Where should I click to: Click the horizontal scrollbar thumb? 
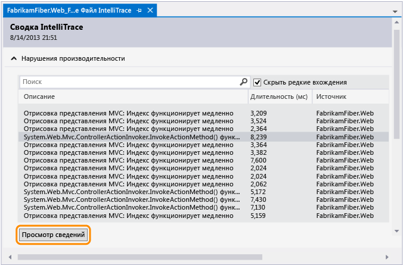(x=140, y=257)
